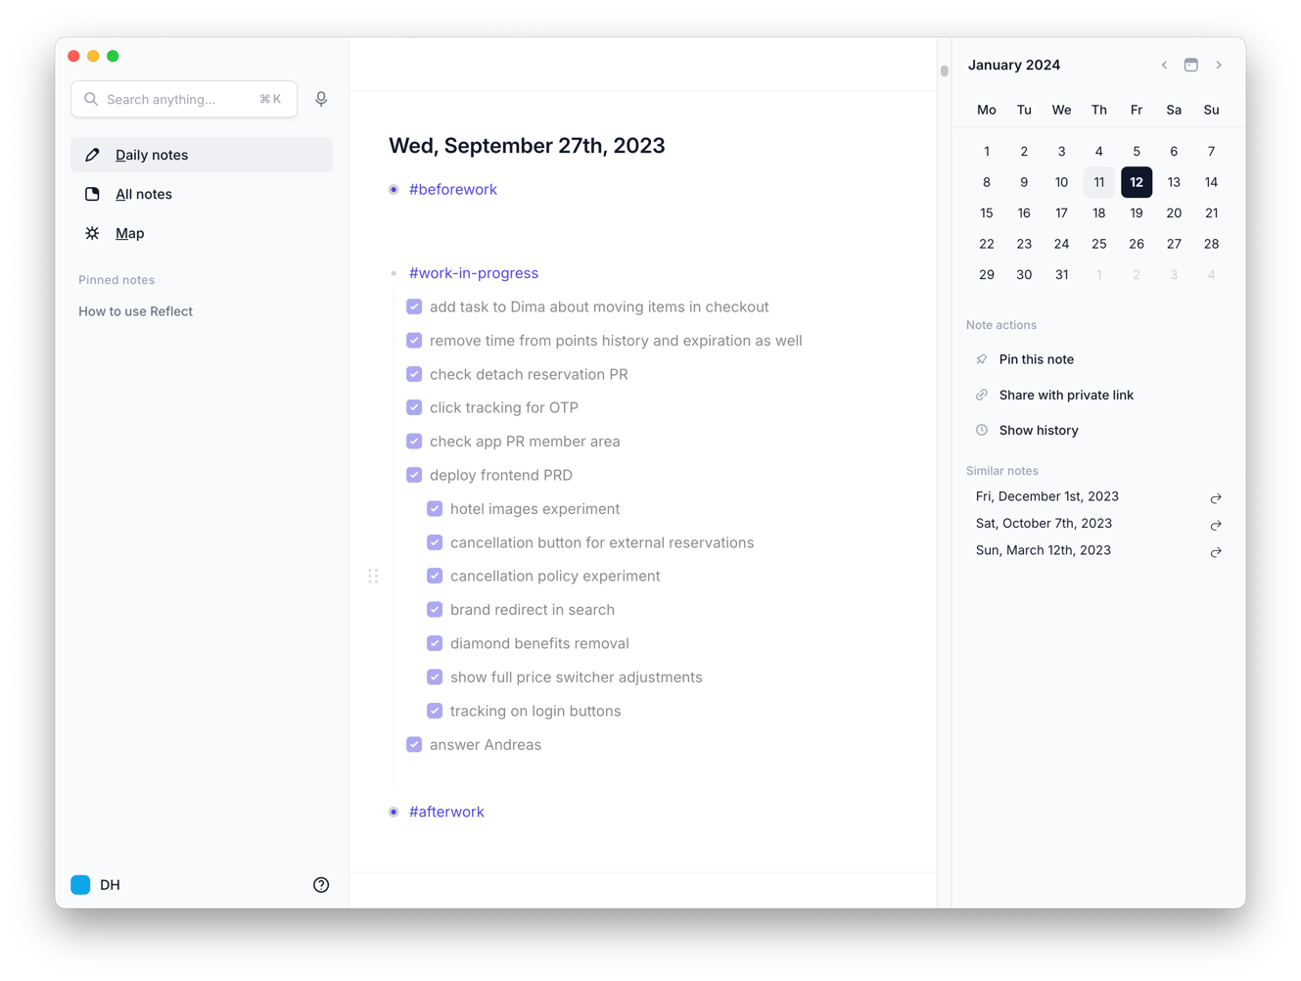Uncheck the 'answer Andreas' checkbox
The width and height of the screenshot is (1301, 981).
414,745
